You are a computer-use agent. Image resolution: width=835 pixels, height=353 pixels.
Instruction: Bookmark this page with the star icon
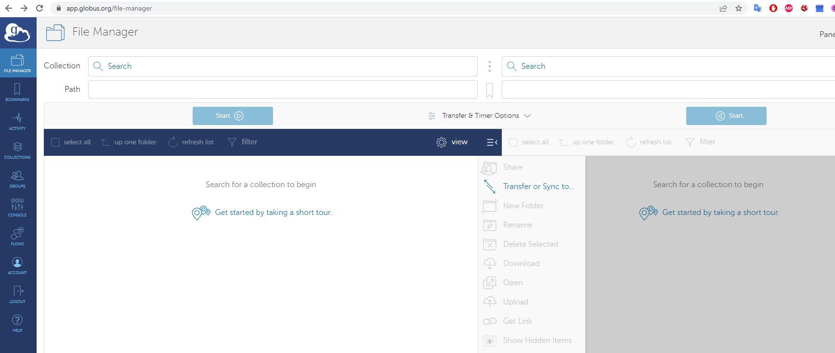[x=739, y=8]
